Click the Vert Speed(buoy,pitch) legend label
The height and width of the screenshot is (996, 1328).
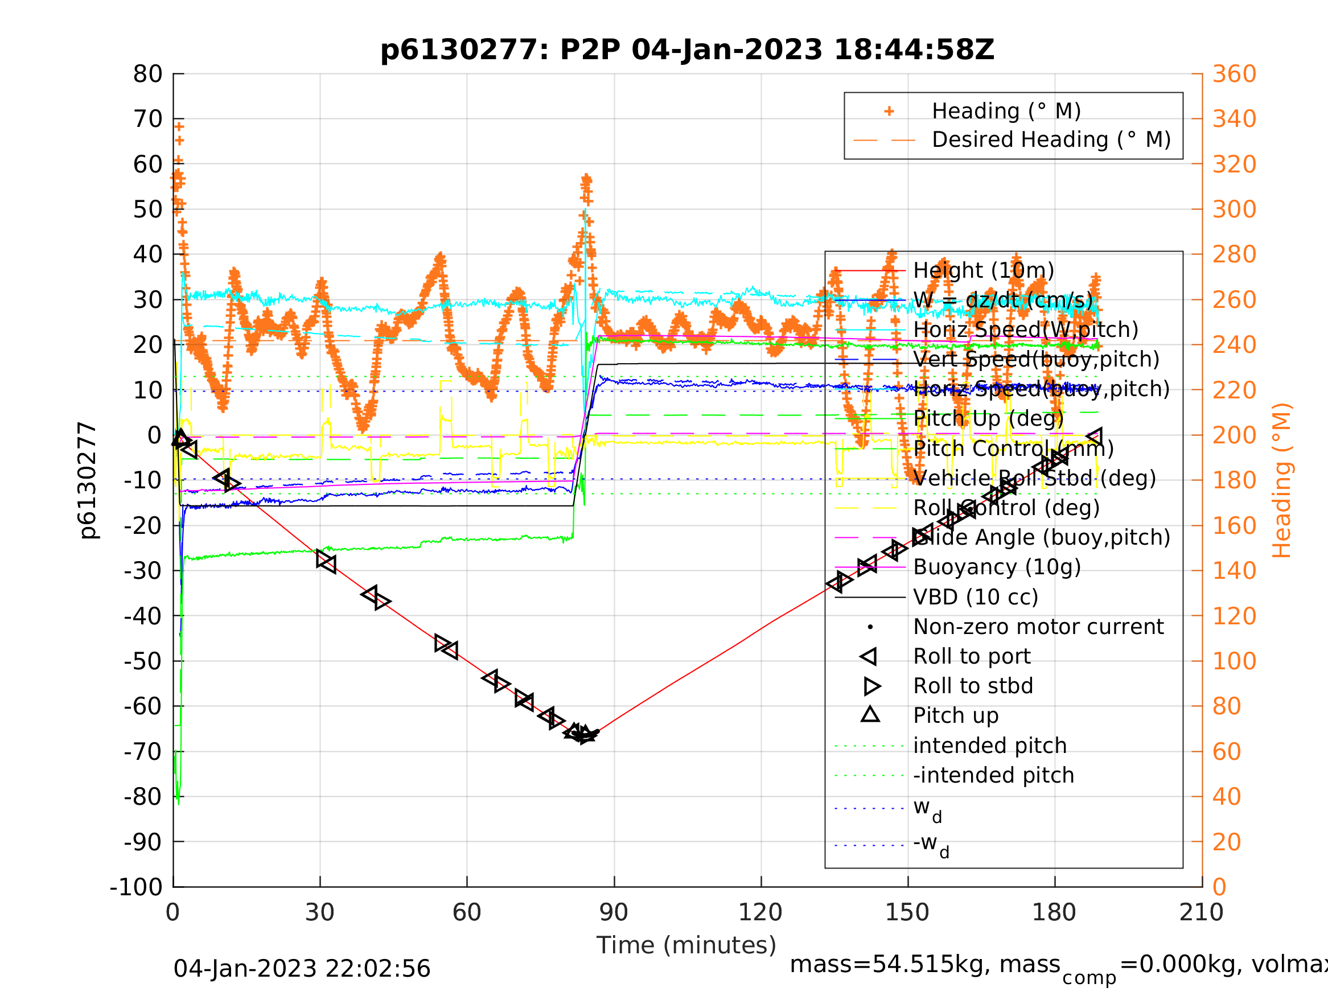pyautogui.click(x=1036, y=360)
